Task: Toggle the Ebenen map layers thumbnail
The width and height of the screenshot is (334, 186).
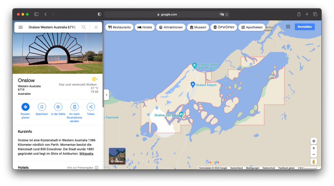Action: (x=117, y=156)
